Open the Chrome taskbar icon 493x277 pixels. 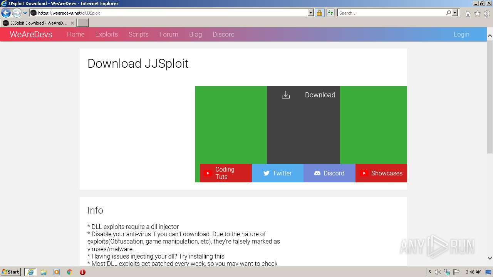point(69,272)
